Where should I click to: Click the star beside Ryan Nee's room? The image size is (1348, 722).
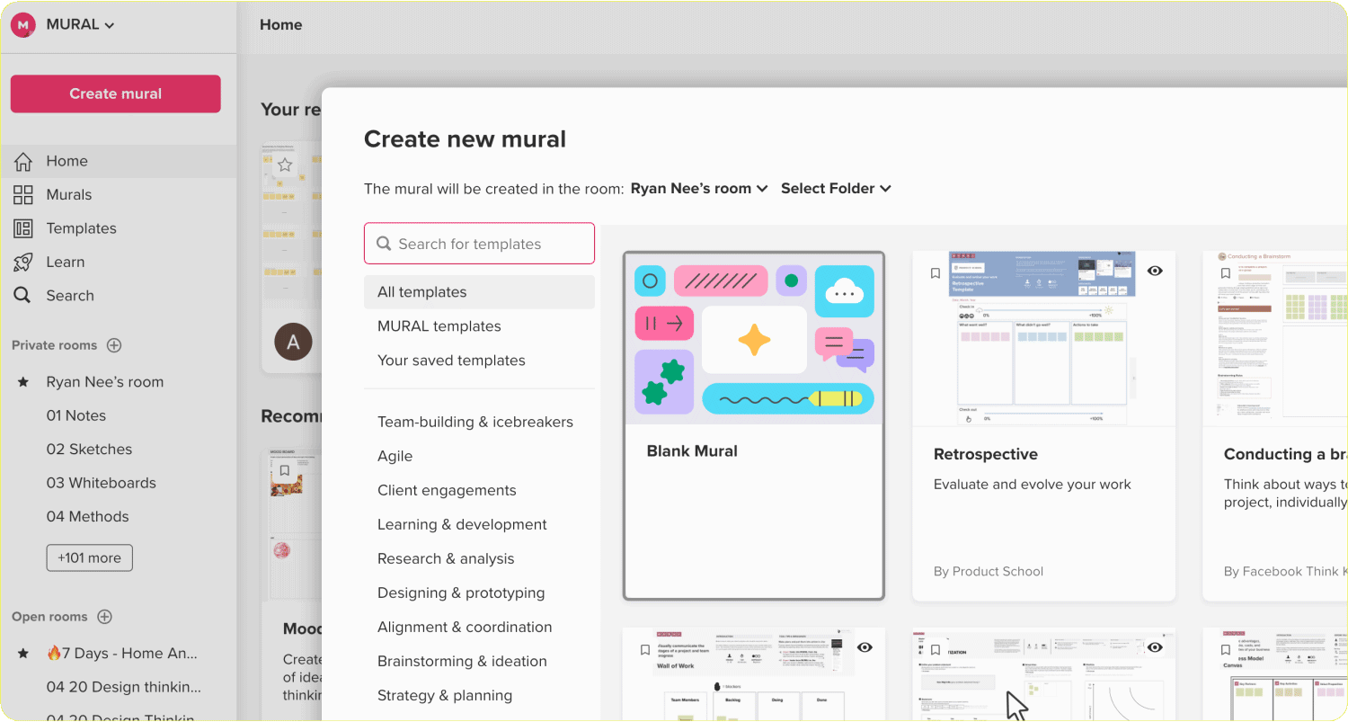pos(23,382)
